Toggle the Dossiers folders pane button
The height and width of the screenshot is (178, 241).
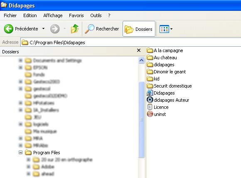[x=139, y=29]
